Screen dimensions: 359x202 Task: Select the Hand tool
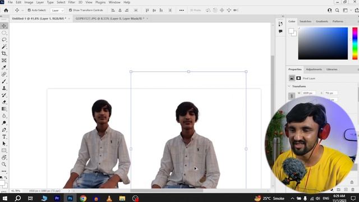pyautogui.click(x=4, y=158)
